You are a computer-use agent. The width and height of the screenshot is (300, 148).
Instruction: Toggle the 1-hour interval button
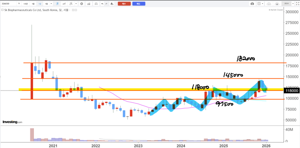[25, 4]
